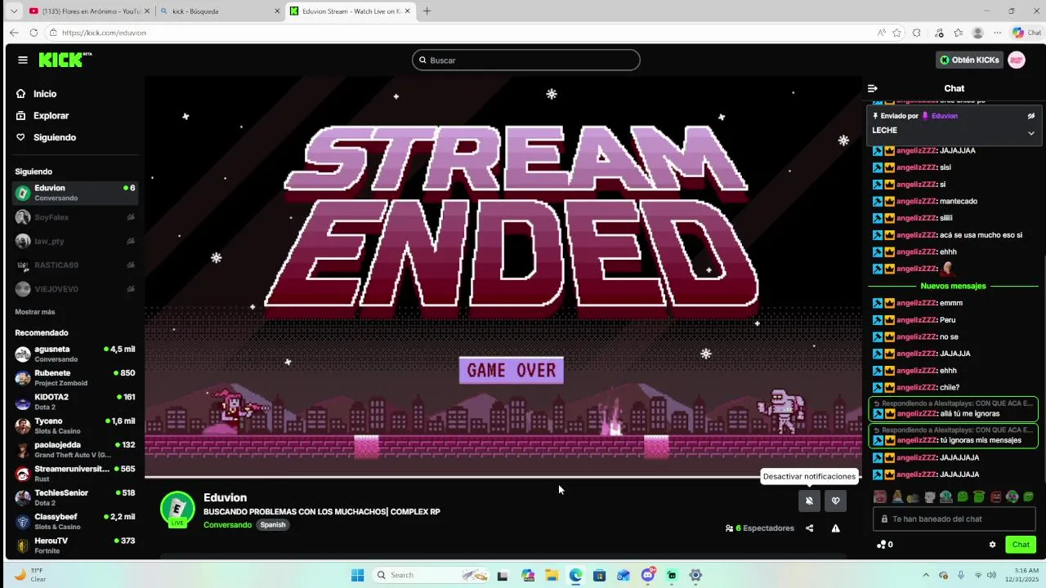Open recommended channel Classybeef
This screenshot has height=588, width=1046.
[x=76, y=521]
